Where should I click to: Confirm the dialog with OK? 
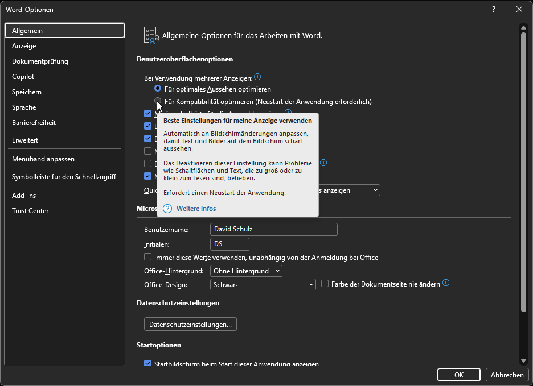point(458,375)
